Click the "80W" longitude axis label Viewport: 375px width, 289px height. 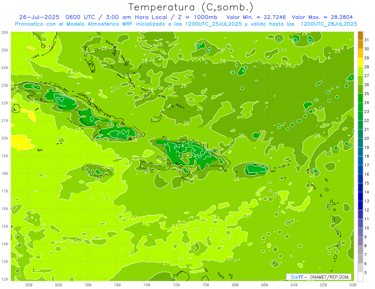coord(58,285)
